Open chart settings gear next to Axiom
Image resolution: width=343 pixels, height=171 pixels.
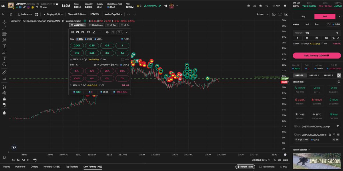(274, 14)
